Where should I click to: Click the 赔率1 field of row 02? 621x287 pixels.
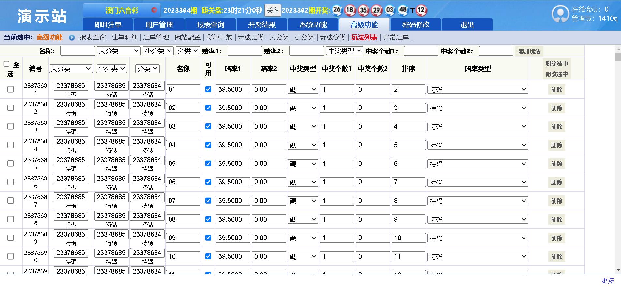(x=233, y=108)
